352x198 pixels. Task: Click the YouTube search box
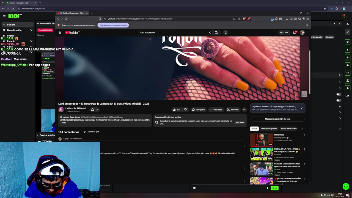173,32
